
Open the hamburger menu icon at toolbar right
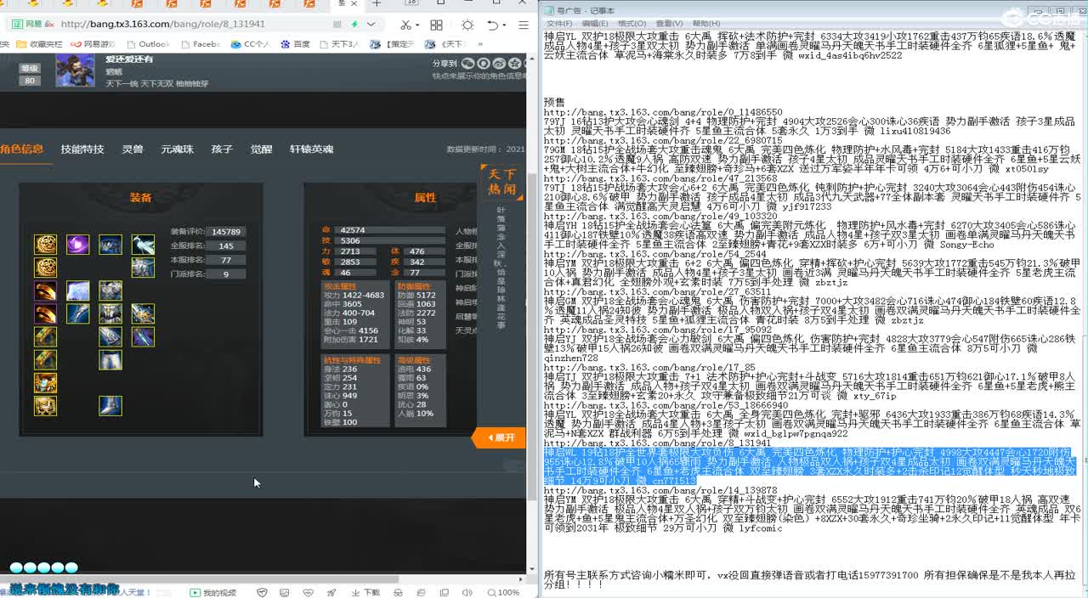click(524, 25)
